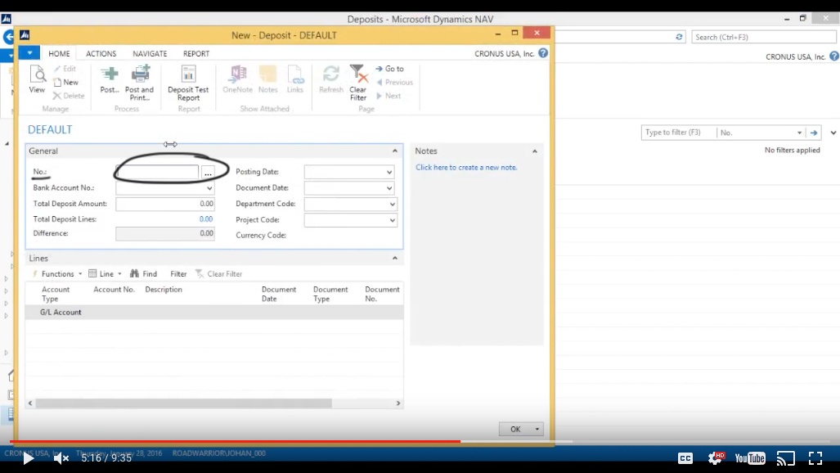Click the OK button
Image resolution: width=840 pixels, height=473 pixels.
[x=514, y=429]
